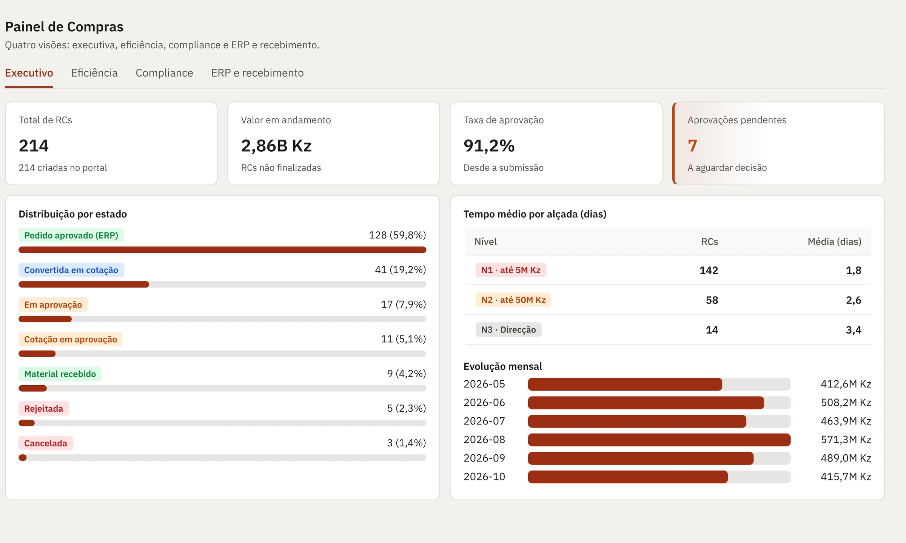Select the Compliance tab
This screenshot has width=906, height=543.
[x=164, y=73]
